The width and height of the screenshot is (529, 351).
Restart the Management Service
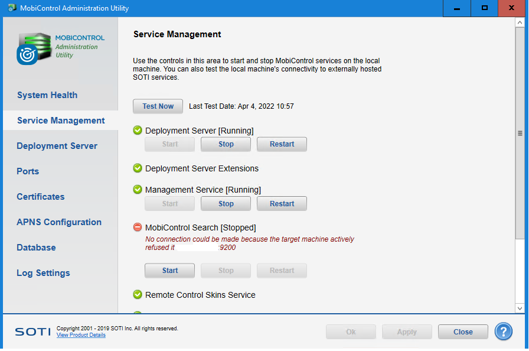click(282, 204)
